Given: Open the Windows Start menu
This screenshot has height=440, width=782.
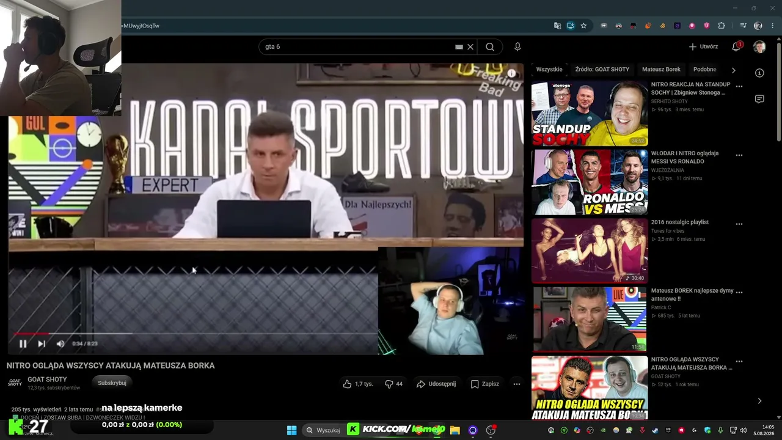Looking at the screenshot, I should pos(291,430).
